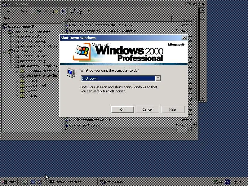The height and width of the screenshot is (186, 248).
Task: Expand the System folder node
Action: 16,96
